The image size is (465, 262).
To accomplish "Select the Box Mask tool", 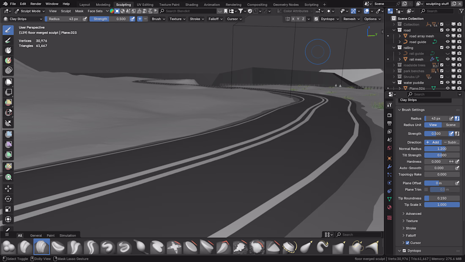I will pyautogui.click(x=8, y=82).
